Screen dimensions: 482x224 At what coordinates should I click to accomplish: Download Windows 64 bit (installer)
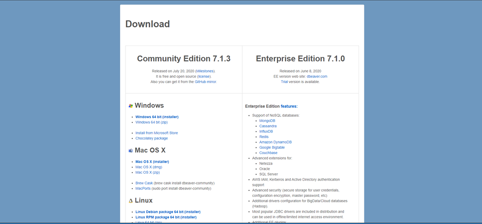pyautogui.click(x=157, y=117)
